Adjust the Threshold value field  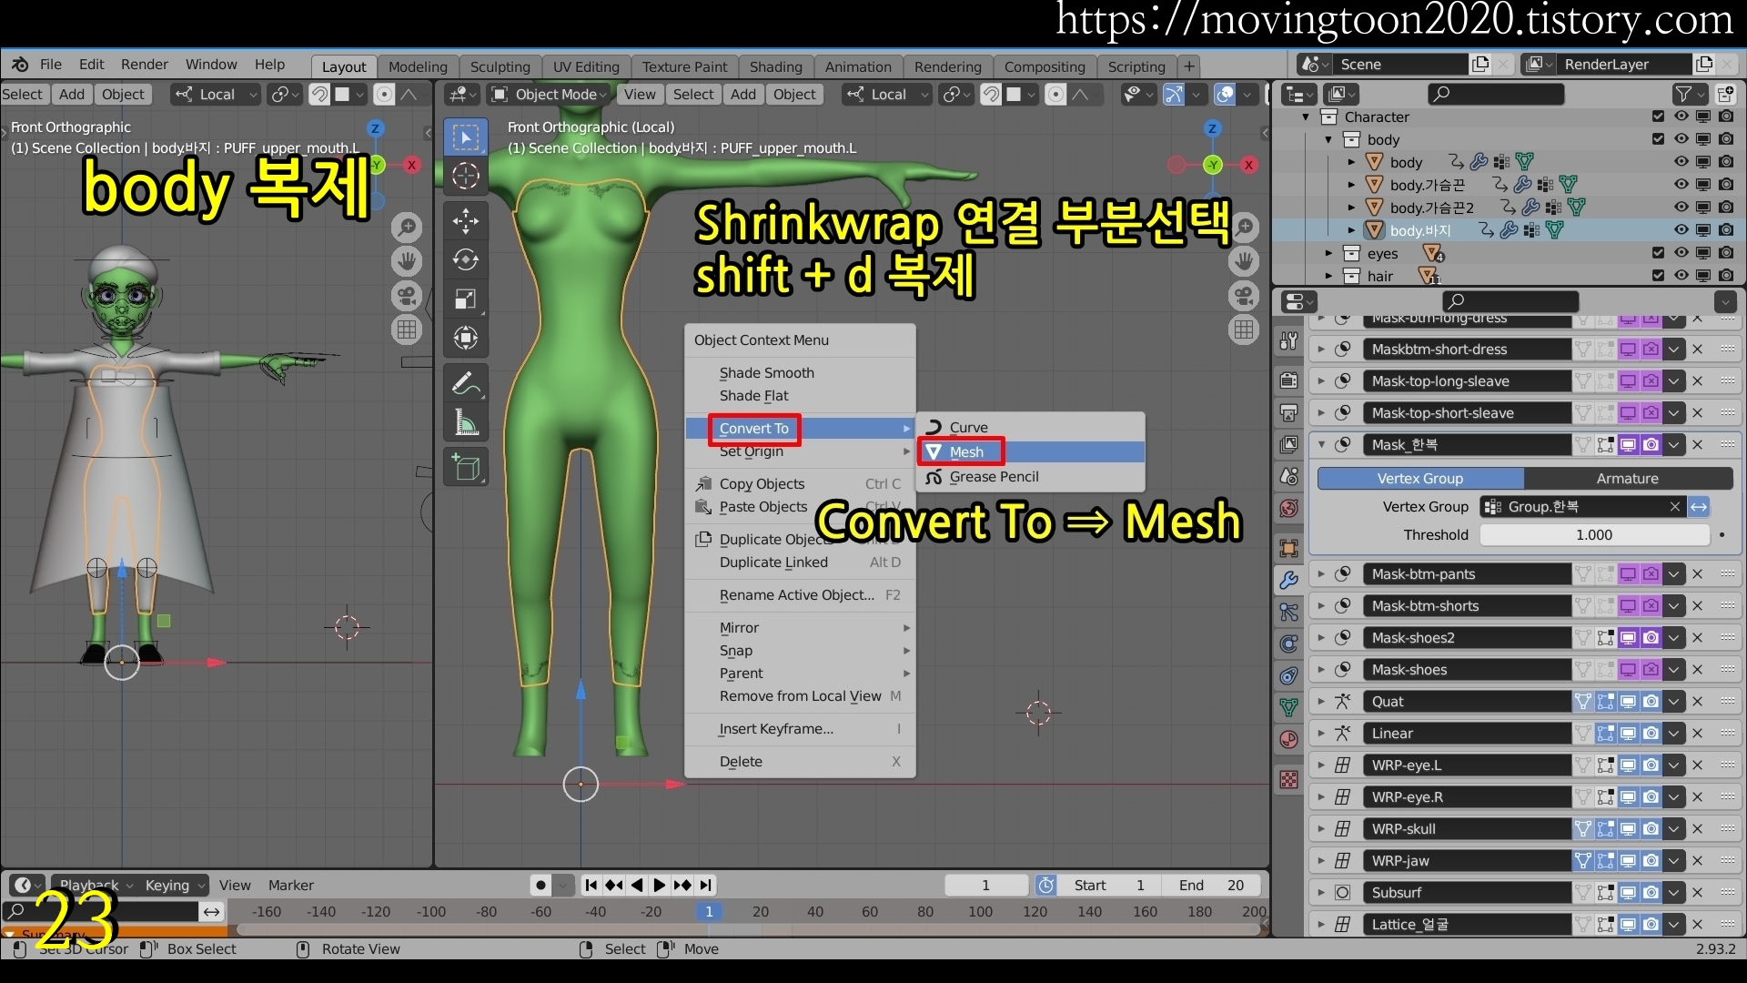coord(1594,535)
